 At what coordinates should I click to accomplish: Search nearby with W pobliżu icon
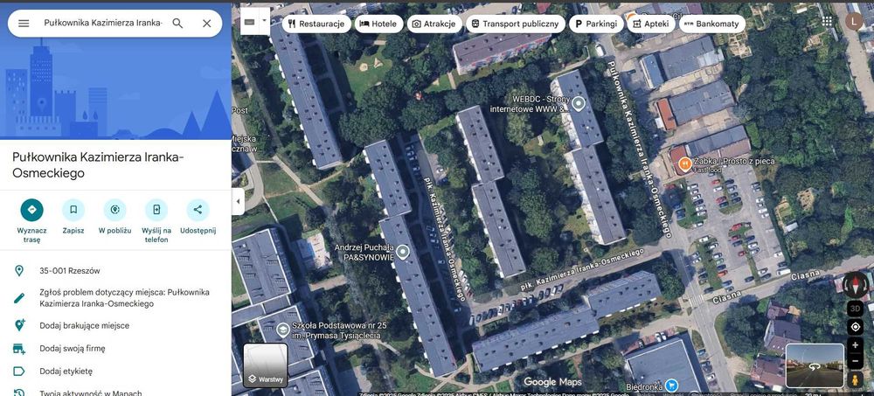tap(114, 210)
